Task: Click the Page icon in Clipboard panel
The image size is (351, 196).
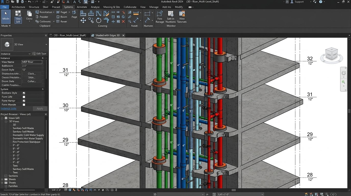Action: coord(74,14)
